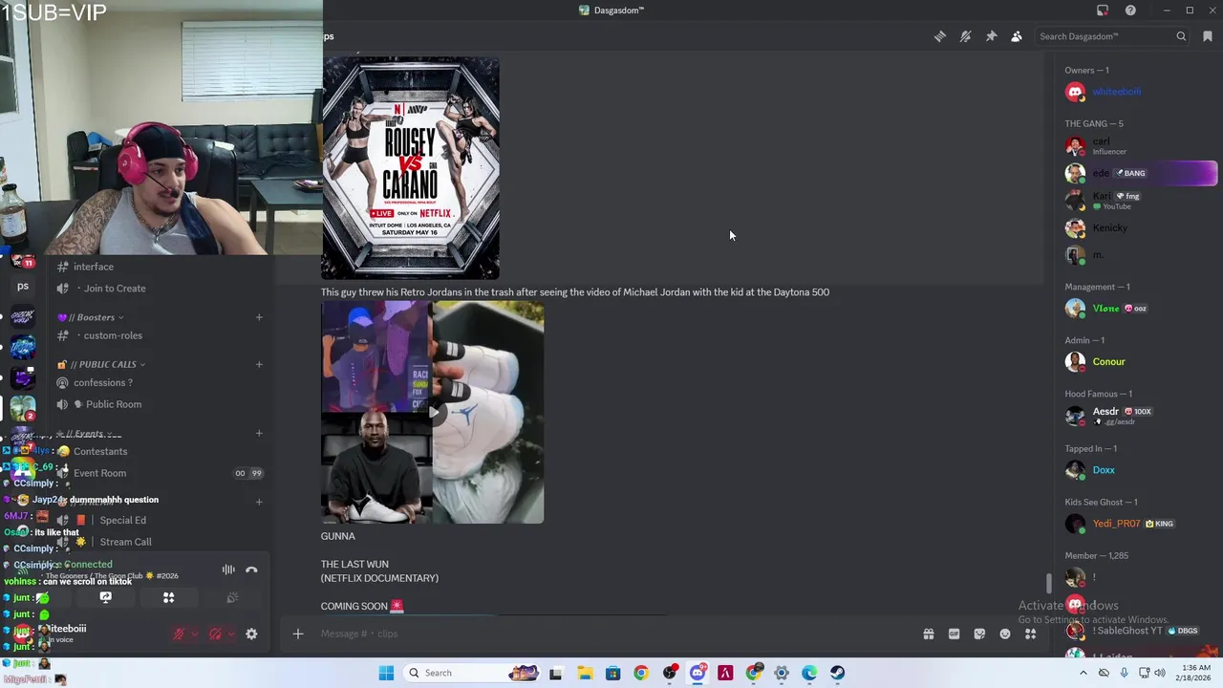Open voice noise suppression waveform icon
This screenshot has height=688, width=1223.
pyautogui.click(x=228, y=570)
